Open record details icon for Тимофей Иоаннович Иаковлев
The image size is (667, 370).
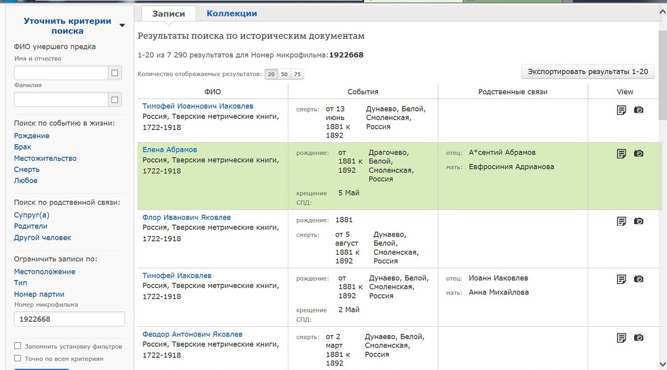tap(621, 110)
